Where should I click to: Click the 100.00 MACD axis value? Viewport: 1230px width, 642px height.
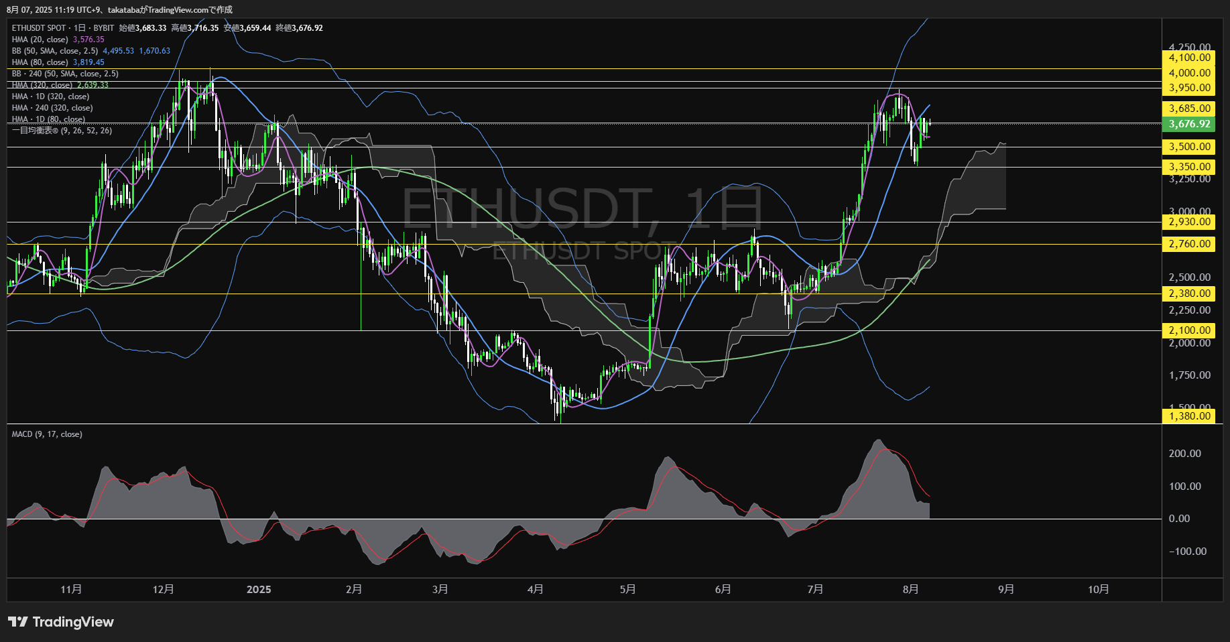coord(1184,487)
